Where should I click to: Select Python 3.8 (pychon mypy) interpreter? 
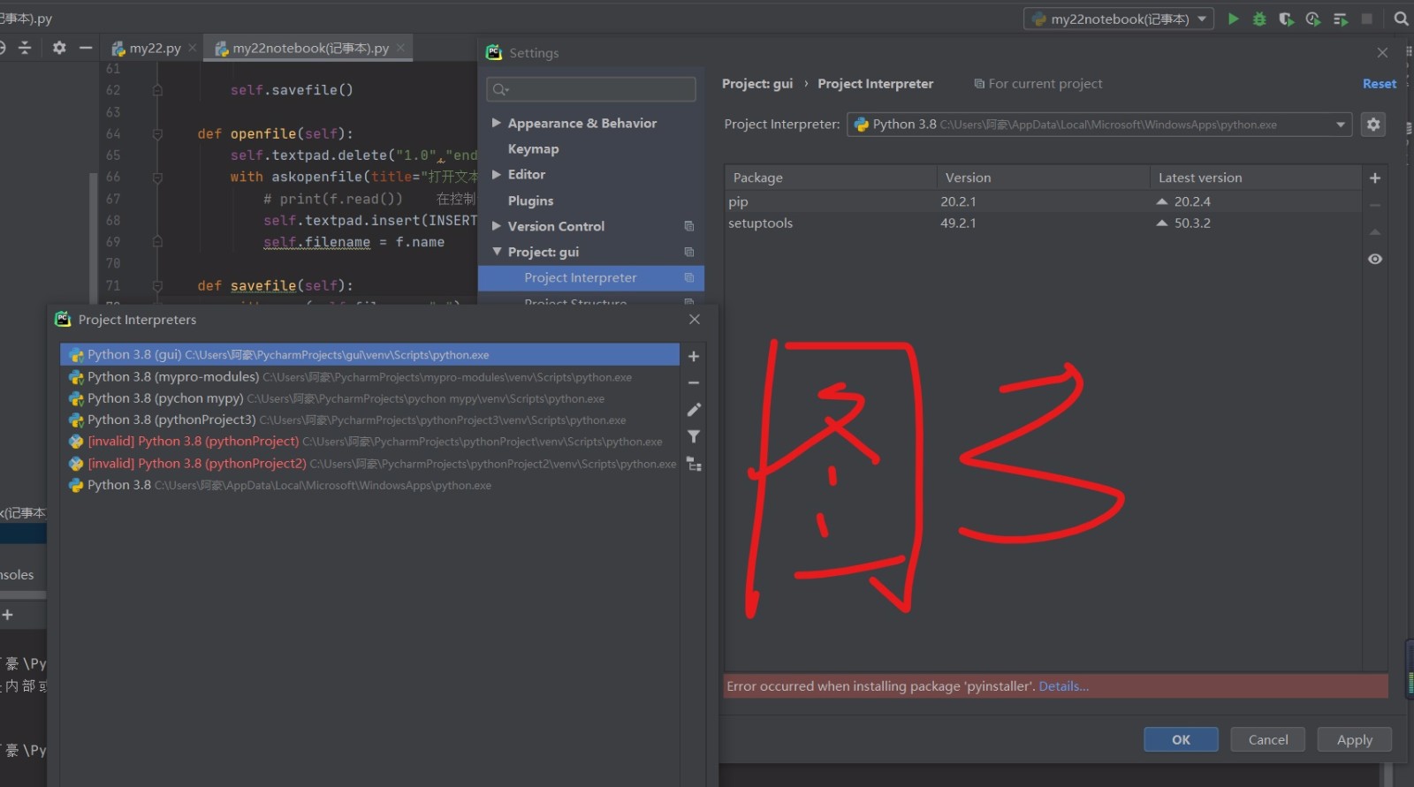[369, 398]
